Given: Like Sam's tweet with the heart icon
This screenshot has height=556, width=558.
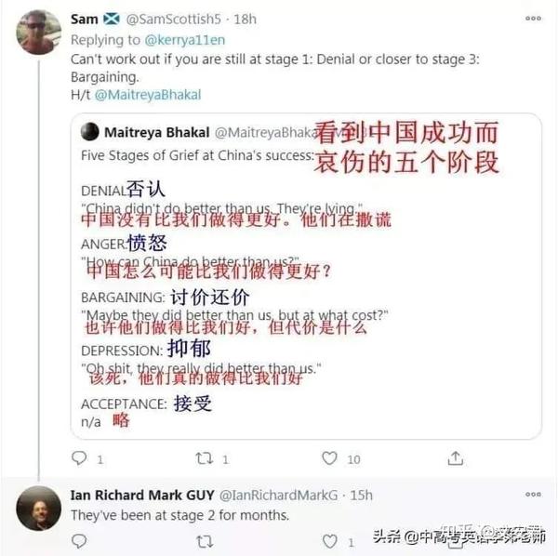Looking at the screenshot, I should tap(329, 458).
